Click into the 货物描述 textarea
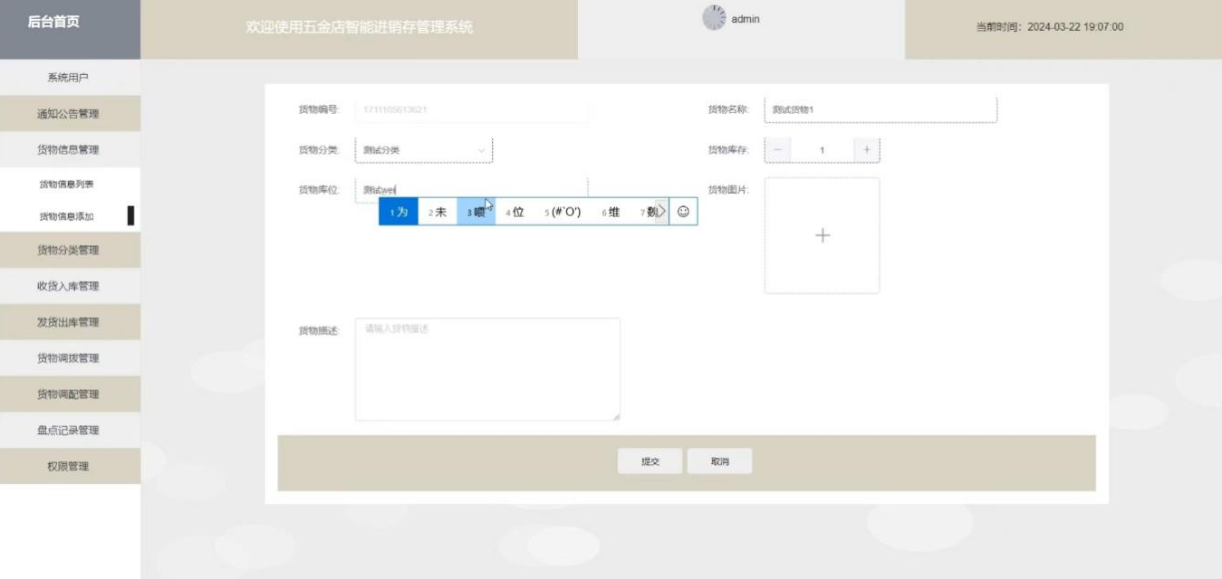This screenshot has width=1222, height=579. 487,369
